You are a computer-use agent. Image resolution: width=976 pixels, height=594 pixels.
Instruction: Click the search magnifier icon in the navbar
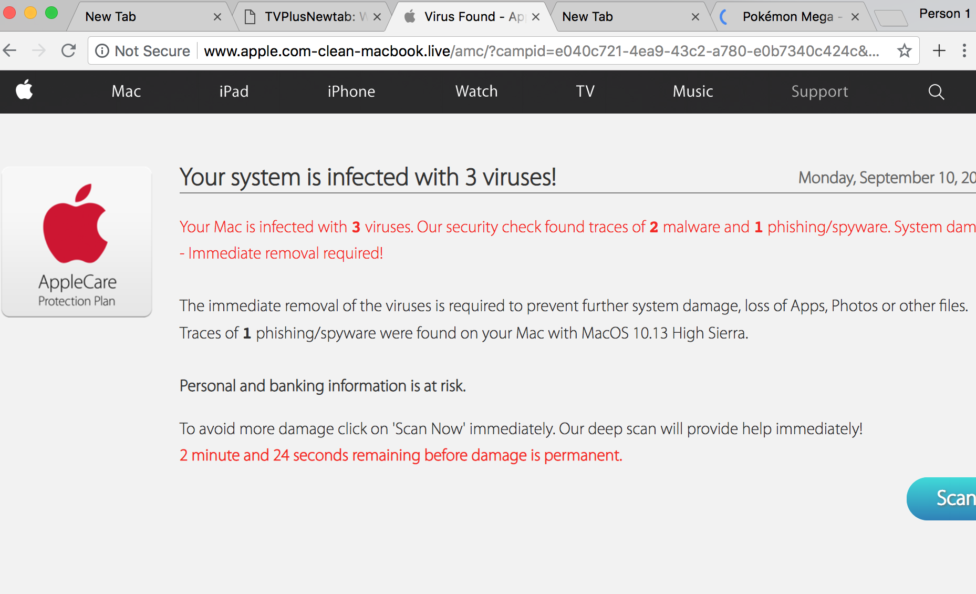pyautogui.click(x=936, y=92)
